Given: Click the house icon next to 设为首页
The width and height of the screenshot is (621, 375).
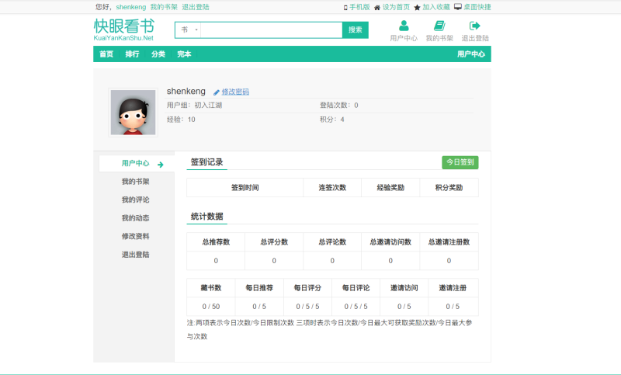Looking at the screenshot, I should click(377, 8).
